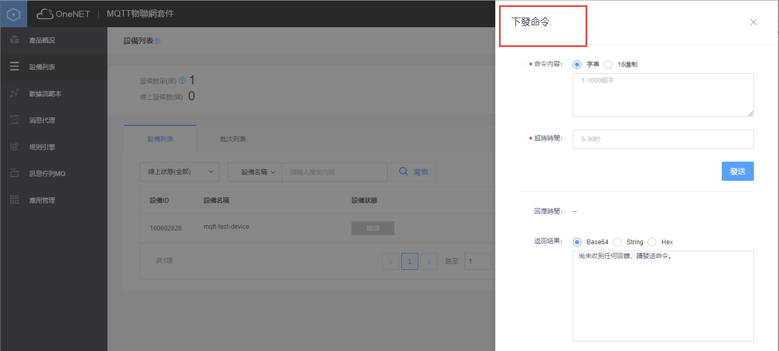
Task: Click help icon beside 設備數量(個)
Action: (x=182, y=81)
